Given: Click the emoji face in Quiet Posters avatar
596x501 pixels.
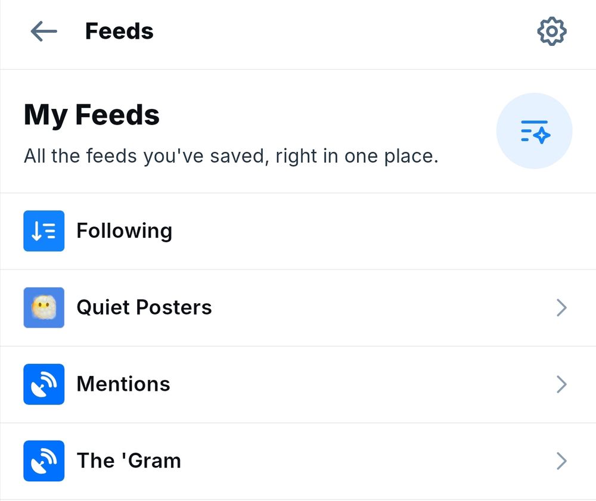Looking at the screenshot, I should click(x=43, y=306).
